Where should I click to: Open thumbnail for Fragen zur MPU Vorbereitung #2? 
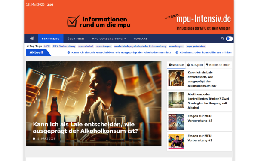[x=176, y=141]
